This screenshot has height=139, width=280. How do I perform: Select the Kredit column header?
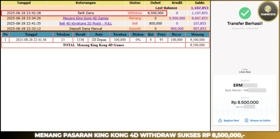tap(177, 3)
